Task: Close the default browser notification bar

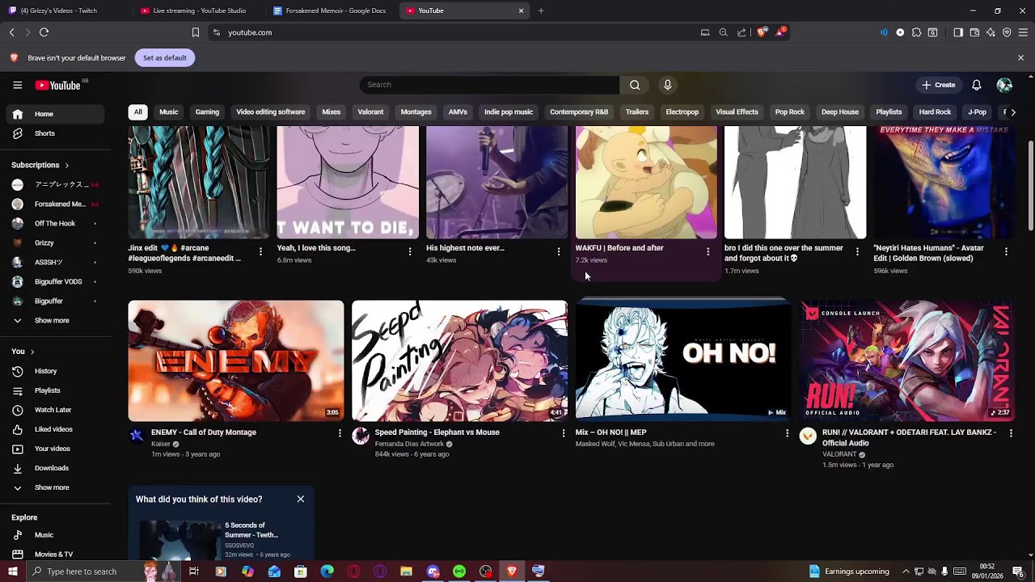Action: tap(1020, 58)
